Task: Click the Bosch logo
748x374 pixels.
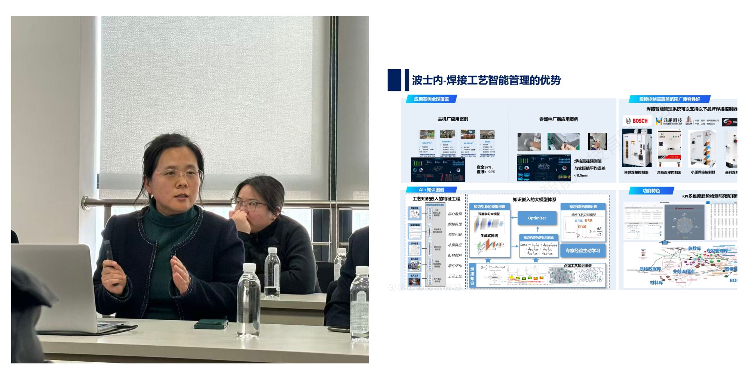Action: pos(637,121)
